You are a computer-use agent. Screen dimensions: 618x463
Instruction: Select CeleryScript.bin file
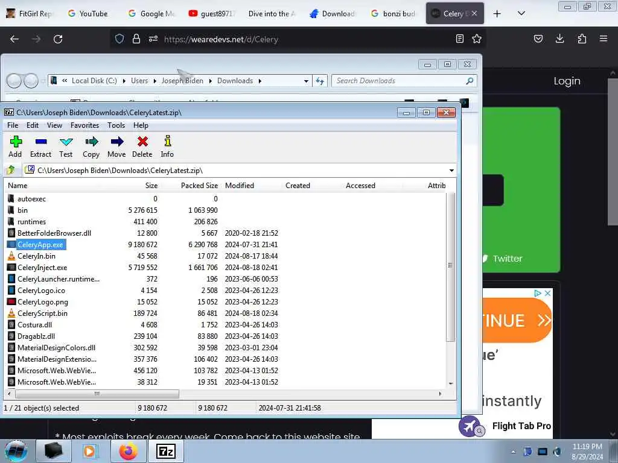click(42, 313)
